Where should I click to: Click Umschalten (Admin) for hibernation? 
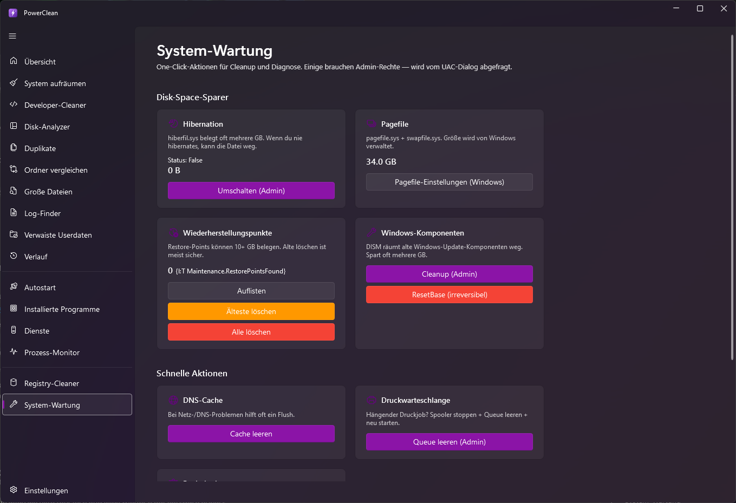tap(251, 191)
